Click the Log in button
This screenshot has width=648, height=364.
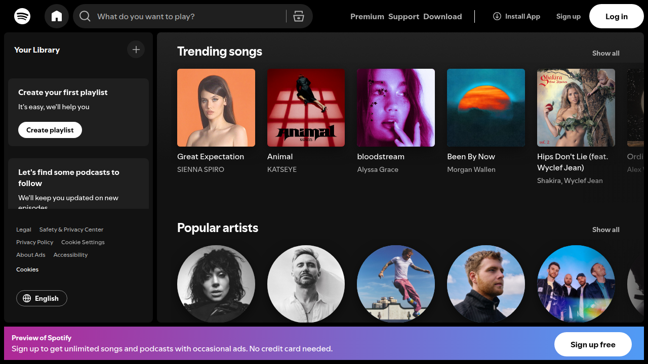(617, 16)
